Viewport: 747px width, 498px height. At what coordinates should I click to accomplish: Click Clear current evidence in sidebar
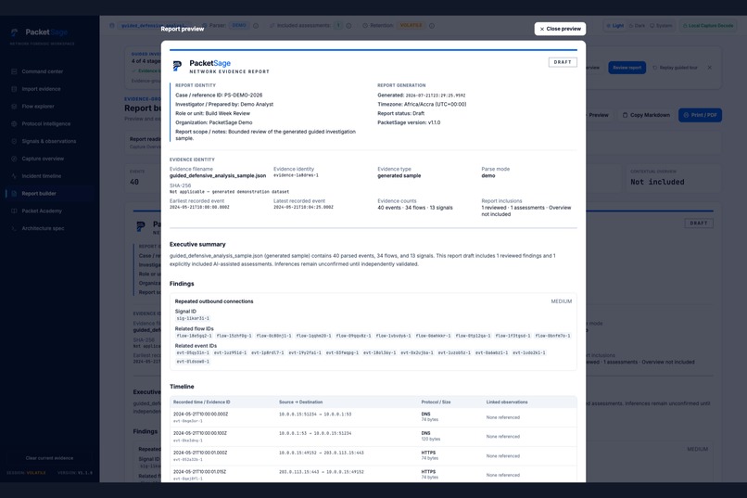click(x=49, y=458)
